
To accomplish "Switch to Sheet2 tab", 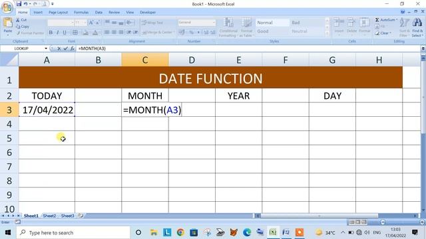I will point(49,216).
